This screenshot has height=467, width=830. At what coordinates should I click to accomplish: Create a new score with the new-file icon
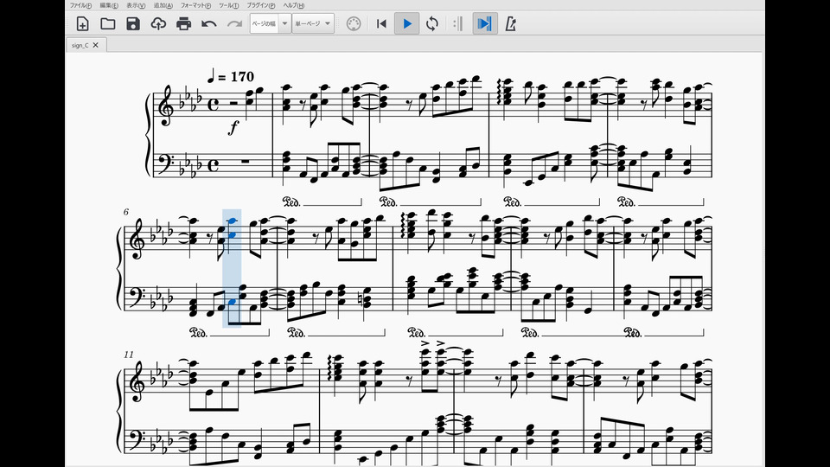point(83,24)
